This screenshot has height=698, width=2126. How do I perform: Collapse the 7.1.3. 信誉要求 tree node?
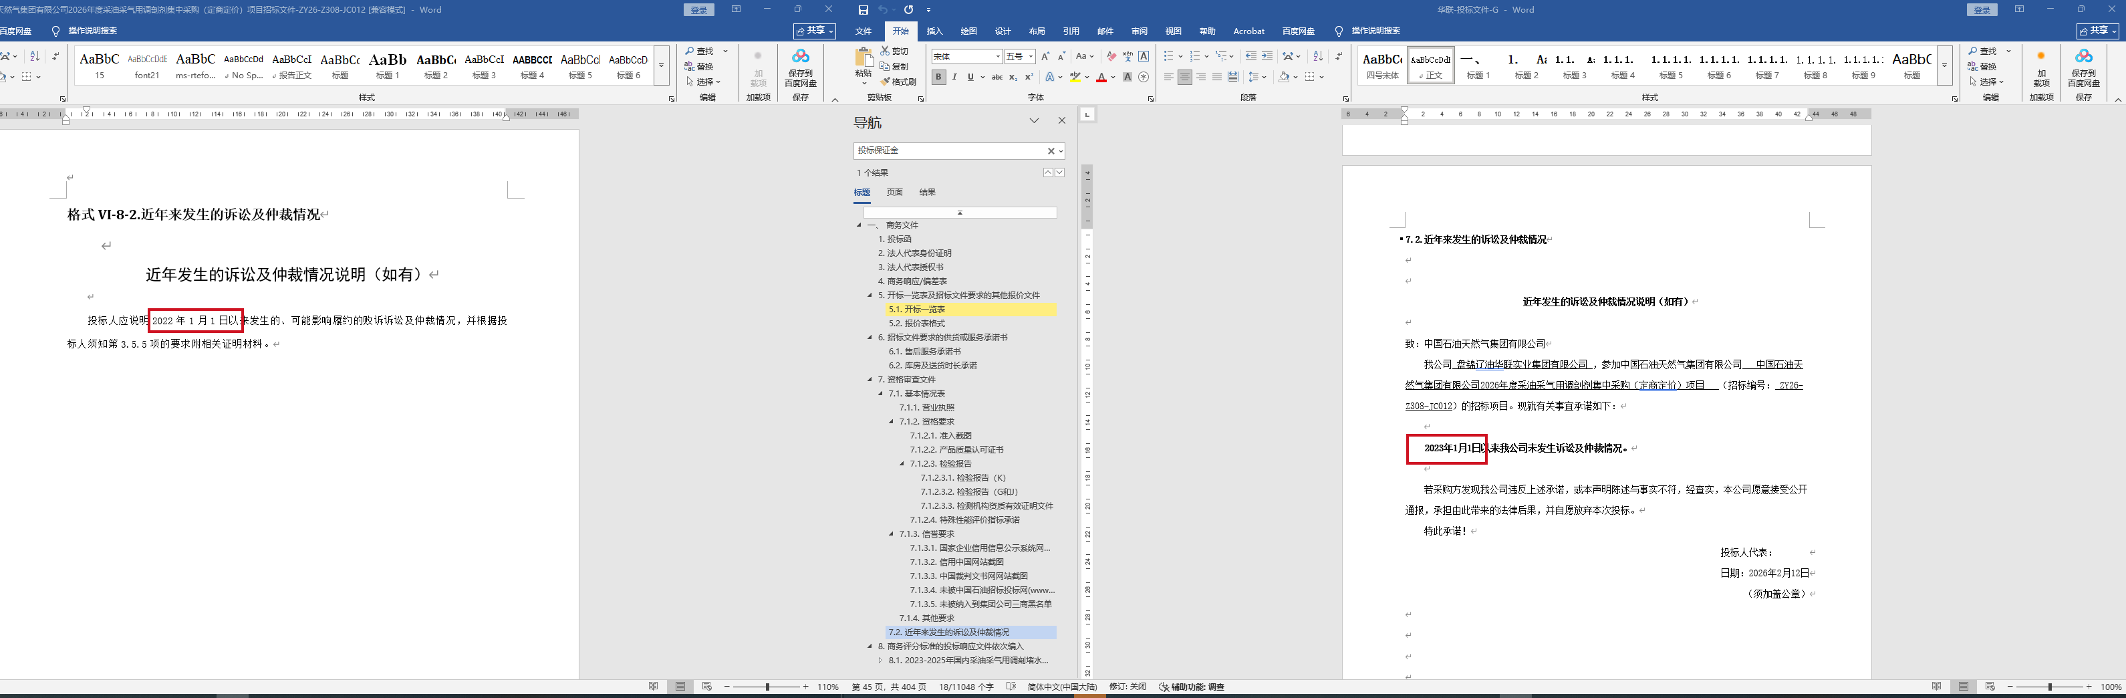tap(892, 534)
